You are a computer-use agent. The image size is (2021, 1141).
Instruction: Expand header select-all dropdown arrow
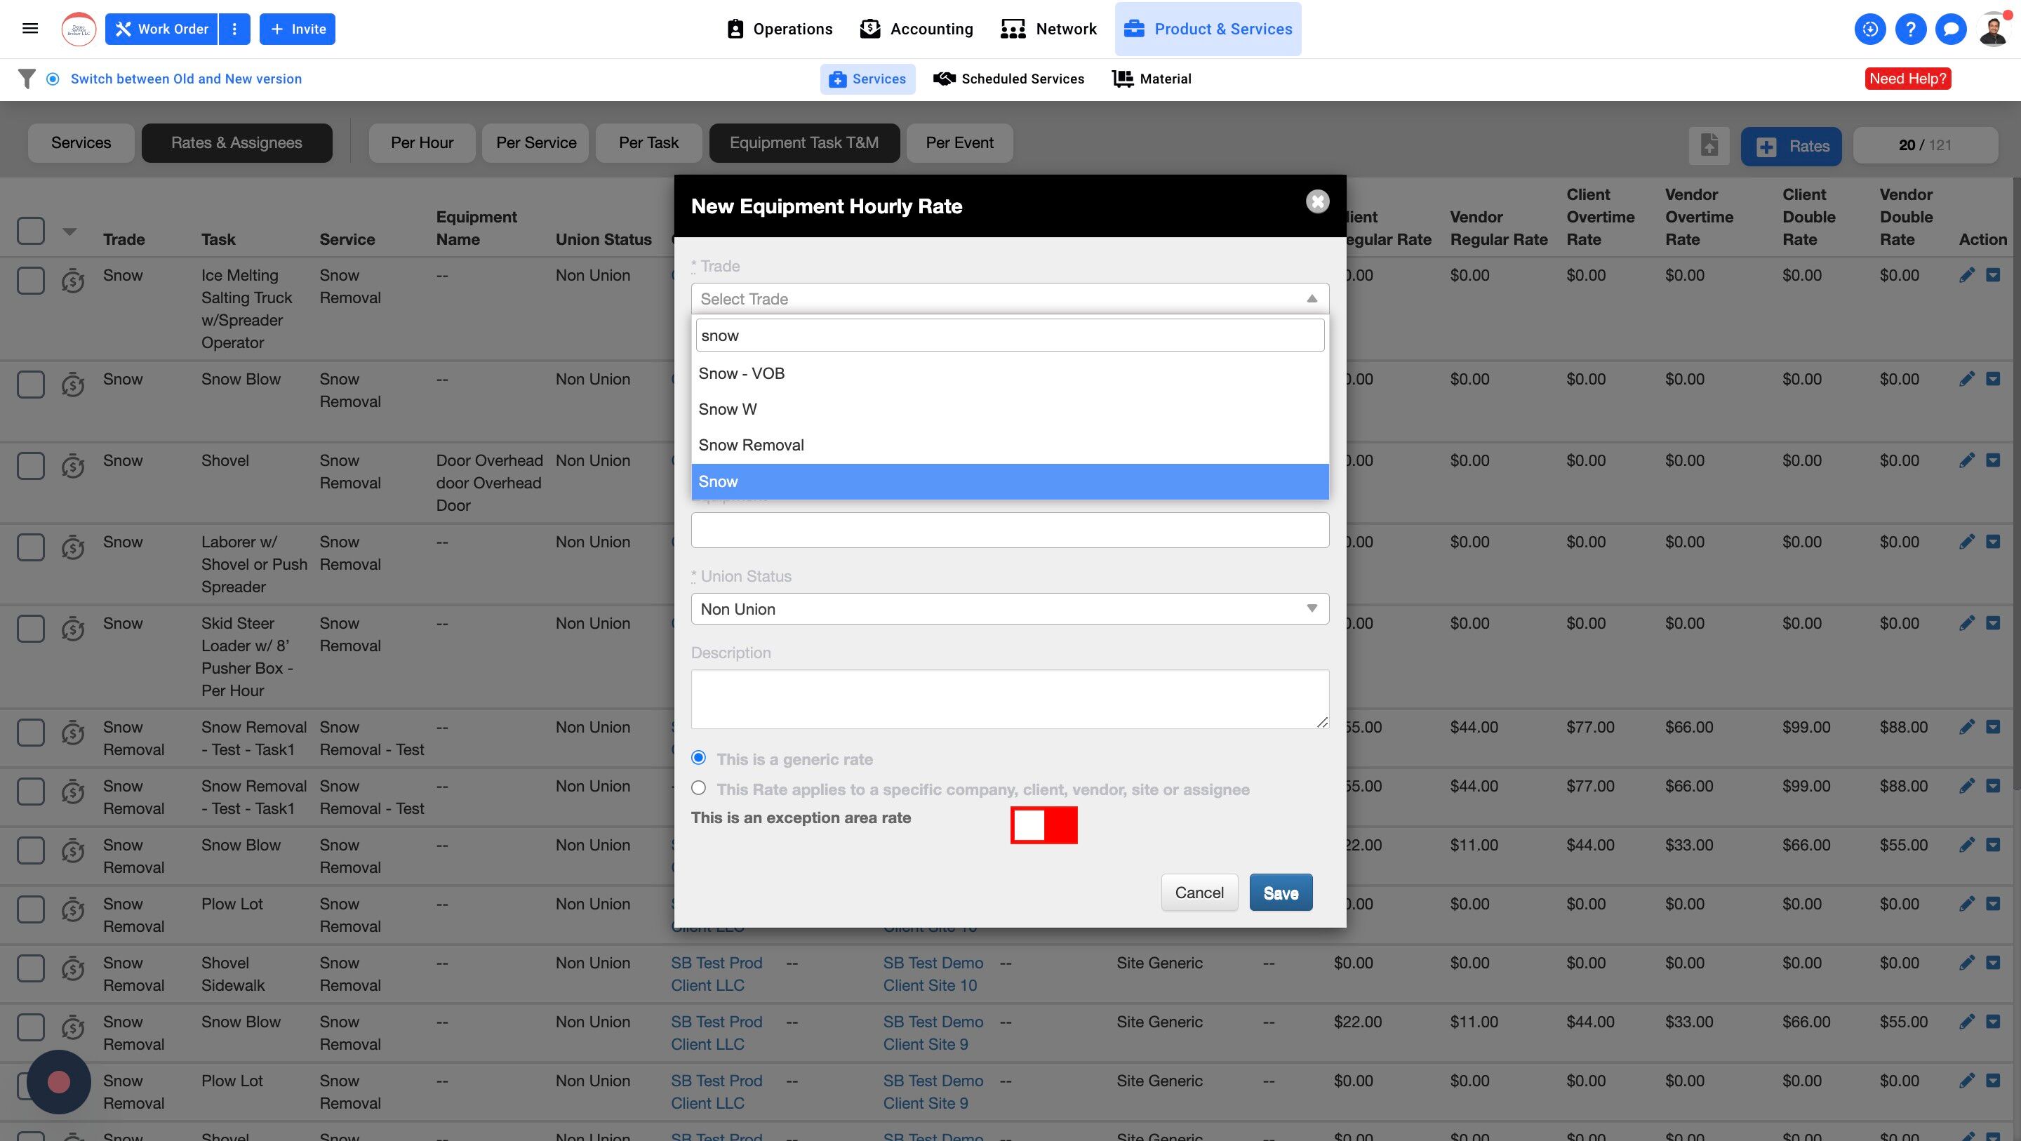coord(70,232)
